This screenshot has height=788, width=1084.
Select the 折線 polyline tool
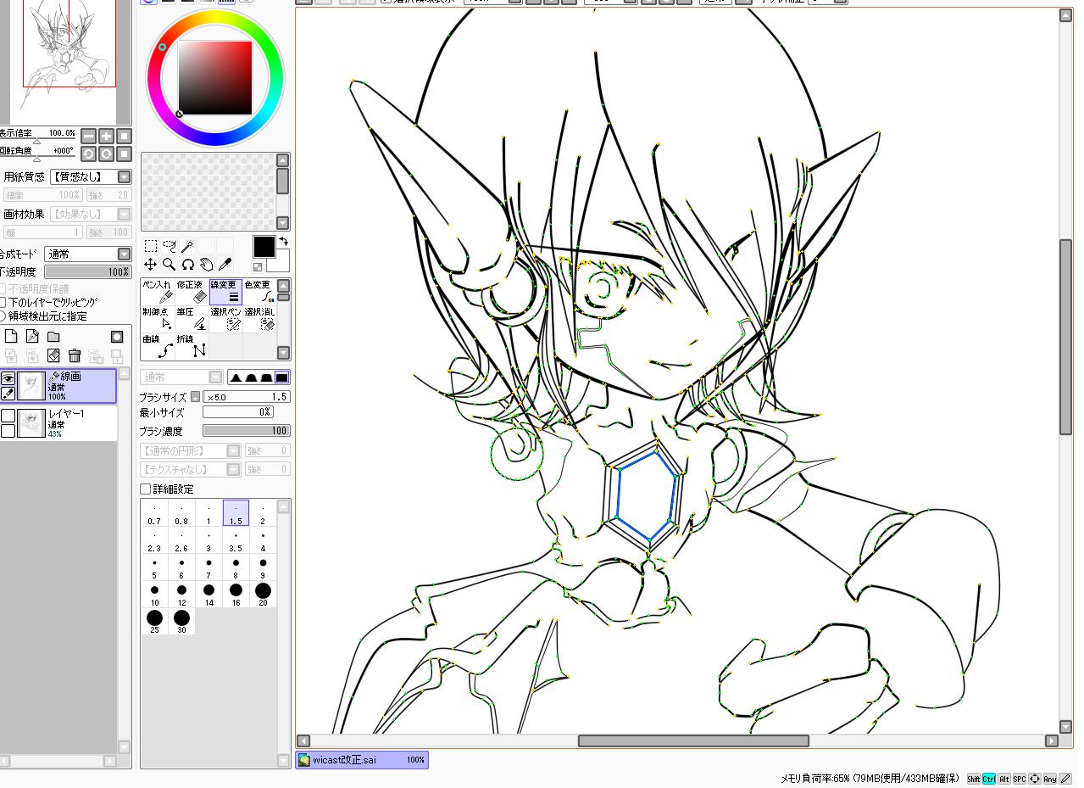tap(192, 346)
